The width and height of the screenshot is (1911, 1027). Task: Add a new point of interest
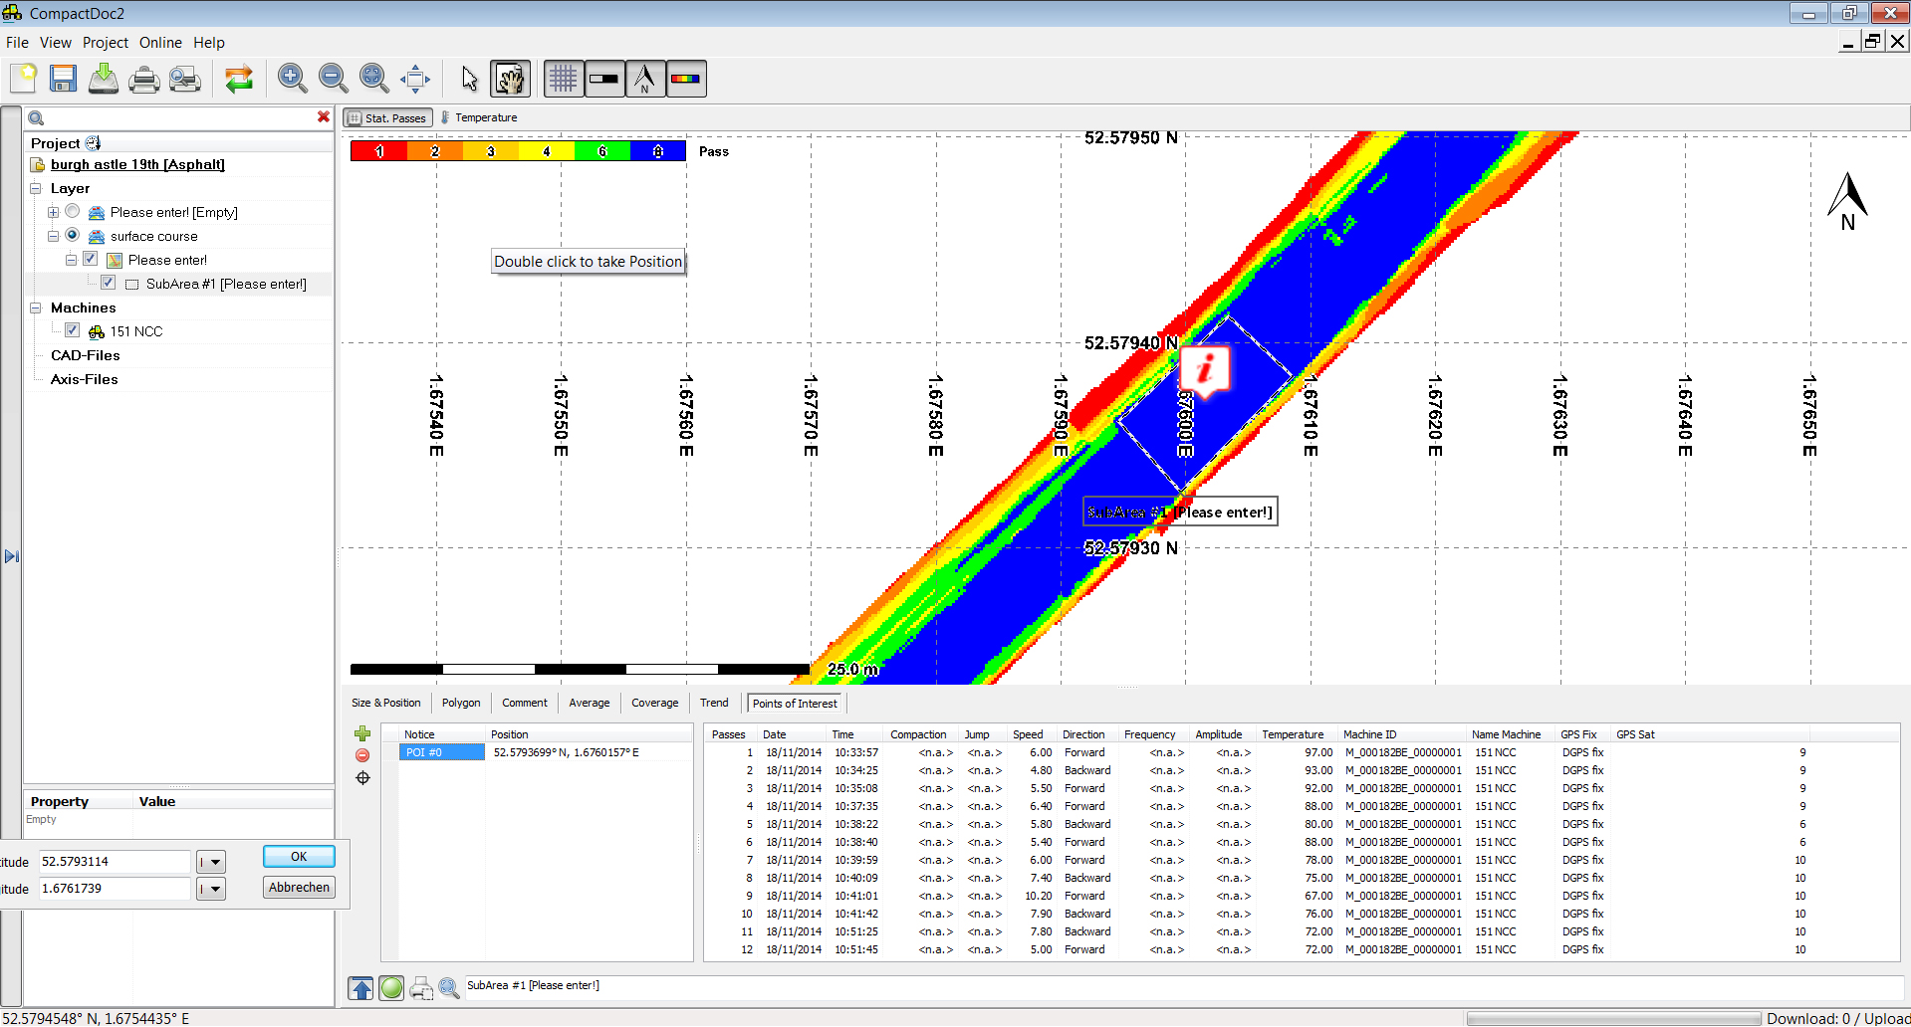362,734
